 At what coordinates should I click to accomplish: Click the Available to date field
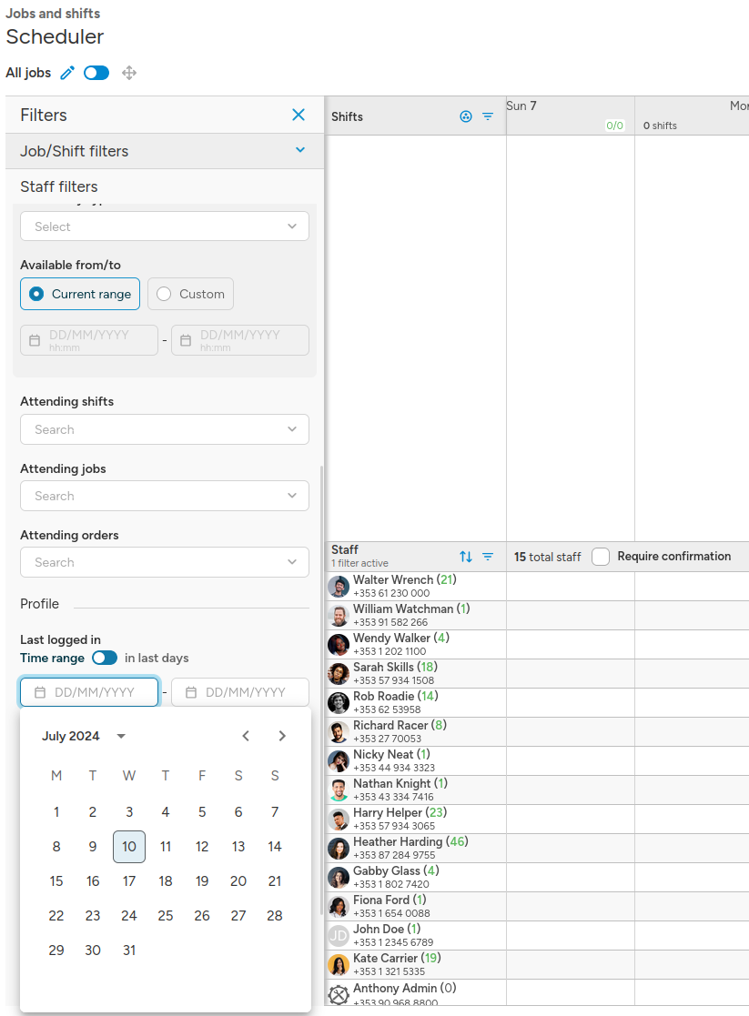click(240, 340)
